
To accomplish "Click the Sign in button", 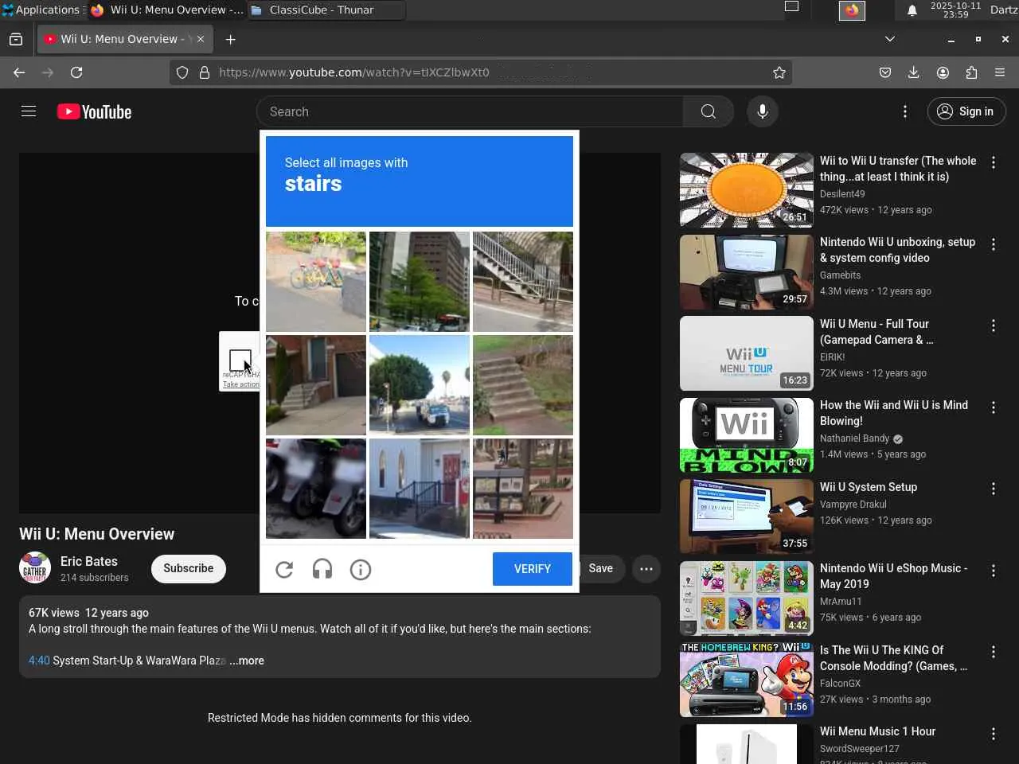I will pyautogui.click(x=966, y=111).
